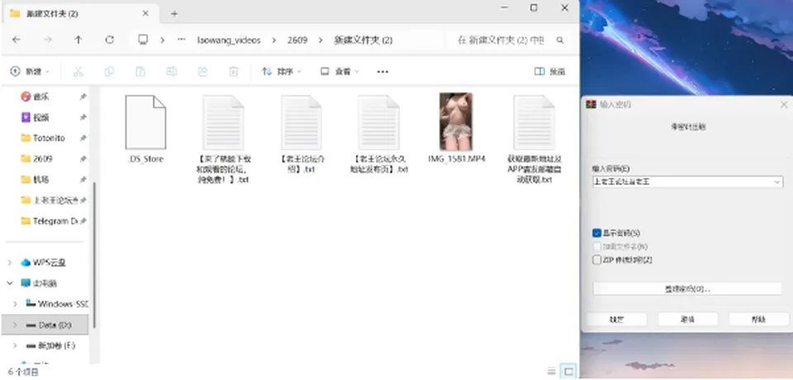Open the address bar ellipsis overflow
Screen dimensions: 793x380
click(x=182, y=40)
